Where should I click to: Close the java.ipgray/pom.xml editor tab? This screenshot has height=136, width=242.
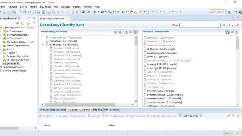click(x=68, y=19)
